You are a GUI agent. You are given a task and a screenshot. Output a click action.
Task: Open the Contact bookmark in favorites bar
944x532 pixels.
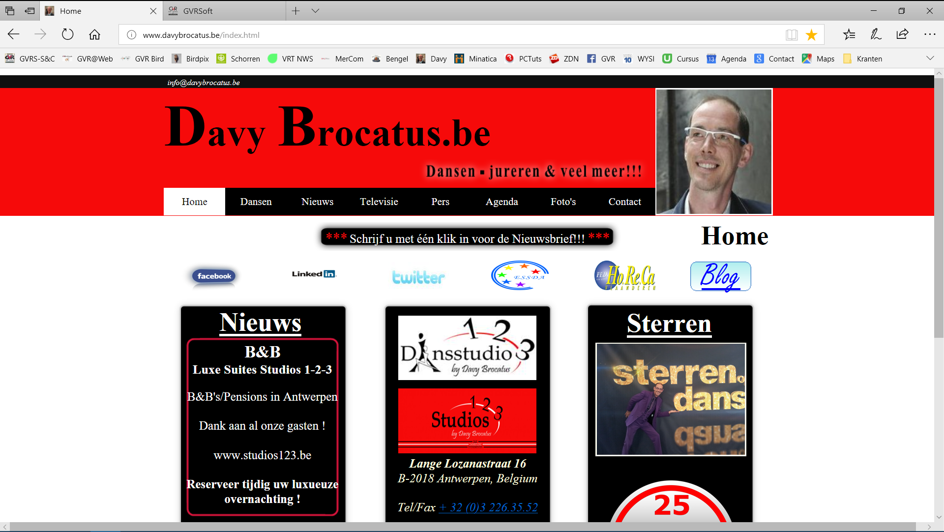pos(774,59)
